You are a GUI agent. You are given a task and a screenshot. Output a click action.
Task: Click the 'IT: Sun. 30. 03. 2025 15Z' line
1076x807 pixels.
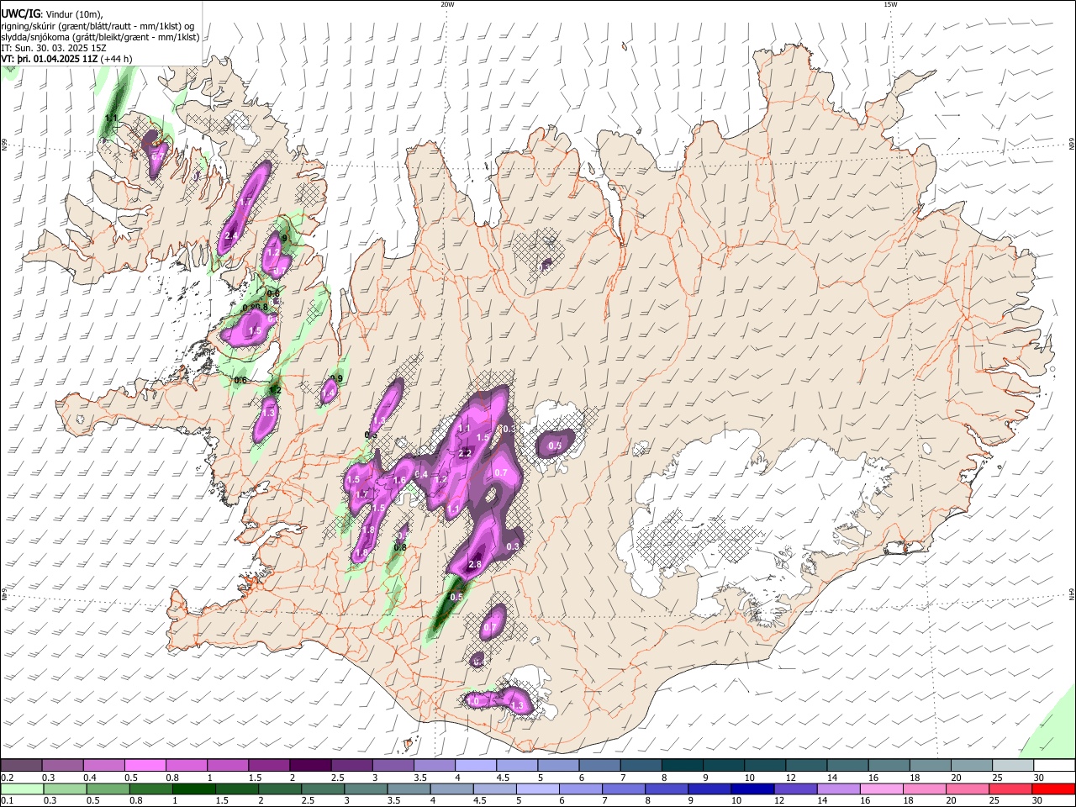(54, 48)
